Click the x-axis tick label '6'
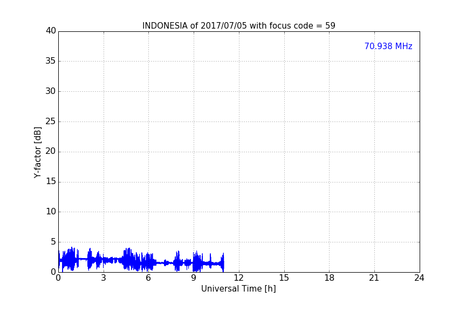Viewport: 466px width, 311px height. click(x=148, y=278)
